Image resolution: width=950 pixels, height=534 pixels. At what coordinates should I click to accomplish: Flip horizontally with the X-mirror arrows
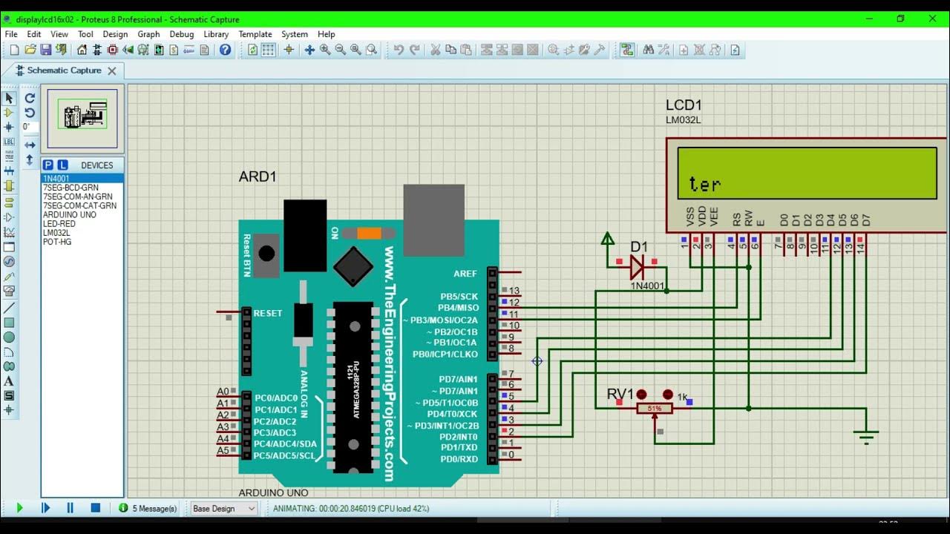pos(30,145)
